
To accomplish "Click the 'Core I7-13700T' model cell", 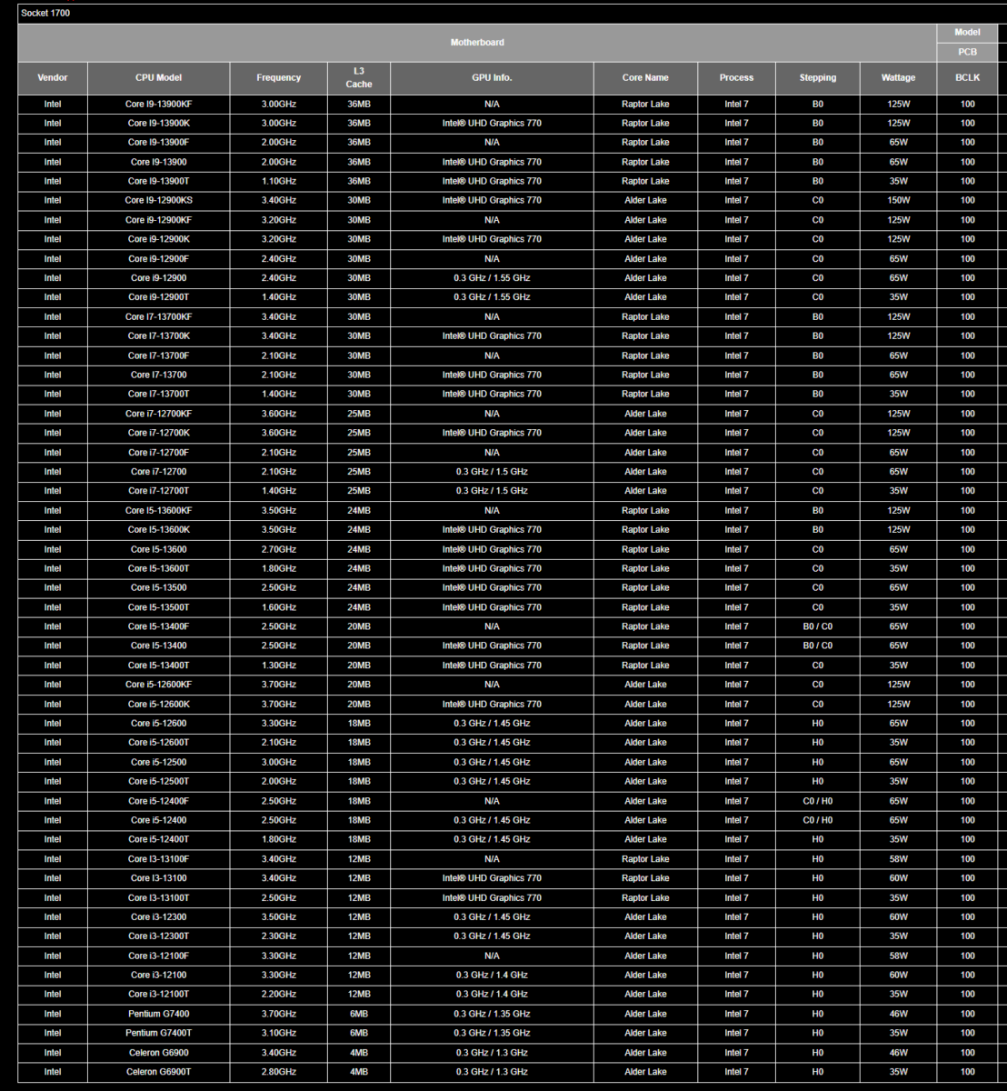I will point(159,395).
